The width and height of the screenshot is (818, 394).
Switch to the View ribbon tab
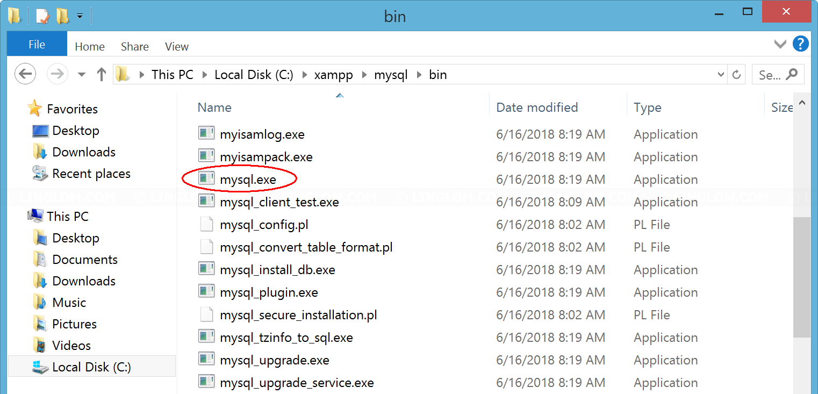pyautogui.click(x=177, y=47)
